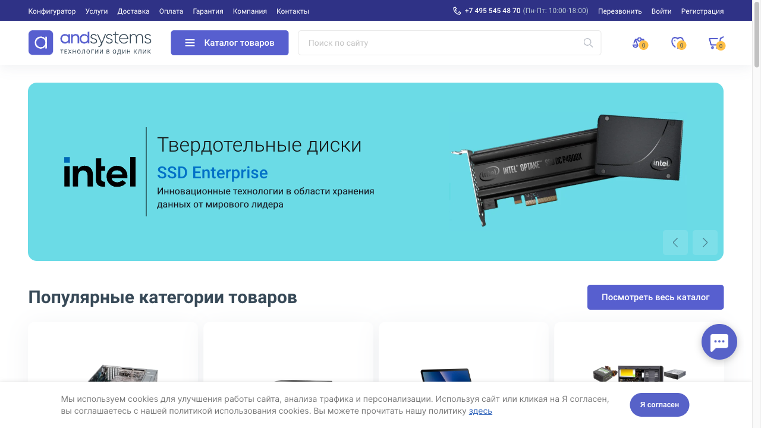The image size is (761, 428).
Task: Accept cookies with Я согласен
Action: 659,405
